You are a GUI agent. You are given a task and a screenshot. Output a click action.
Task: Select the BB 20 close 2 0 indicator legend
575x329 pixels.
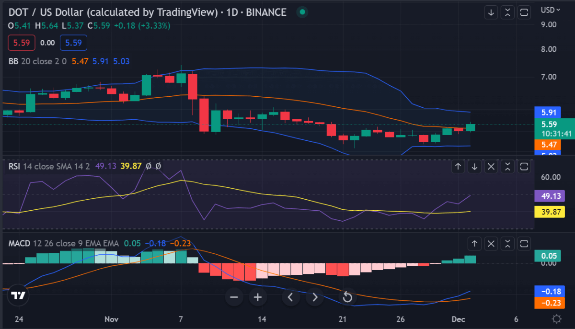tap(38, 61)
